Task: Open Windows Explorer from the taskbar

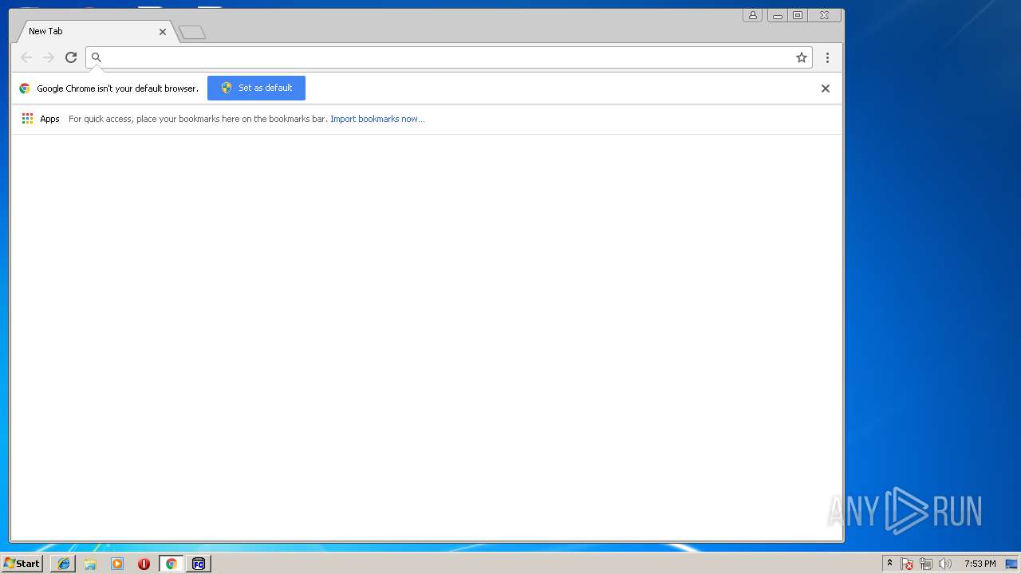Action: [90, 564]
